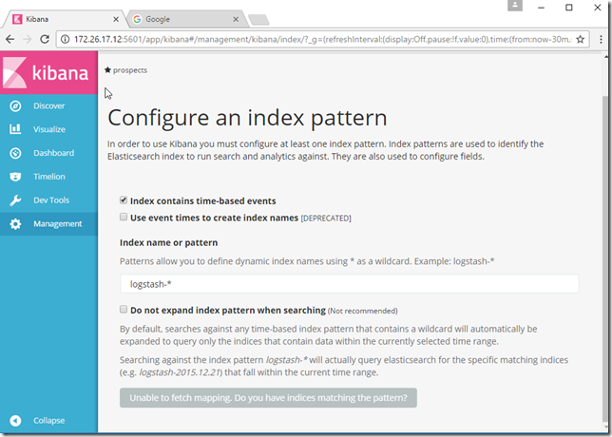Click the Visualize bar chart icon
The height and width of the screenshot is (437, 612).
15,129
